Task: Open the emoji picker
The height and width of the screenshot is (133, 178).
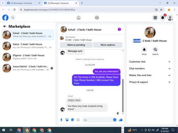Action: point(115,120)
